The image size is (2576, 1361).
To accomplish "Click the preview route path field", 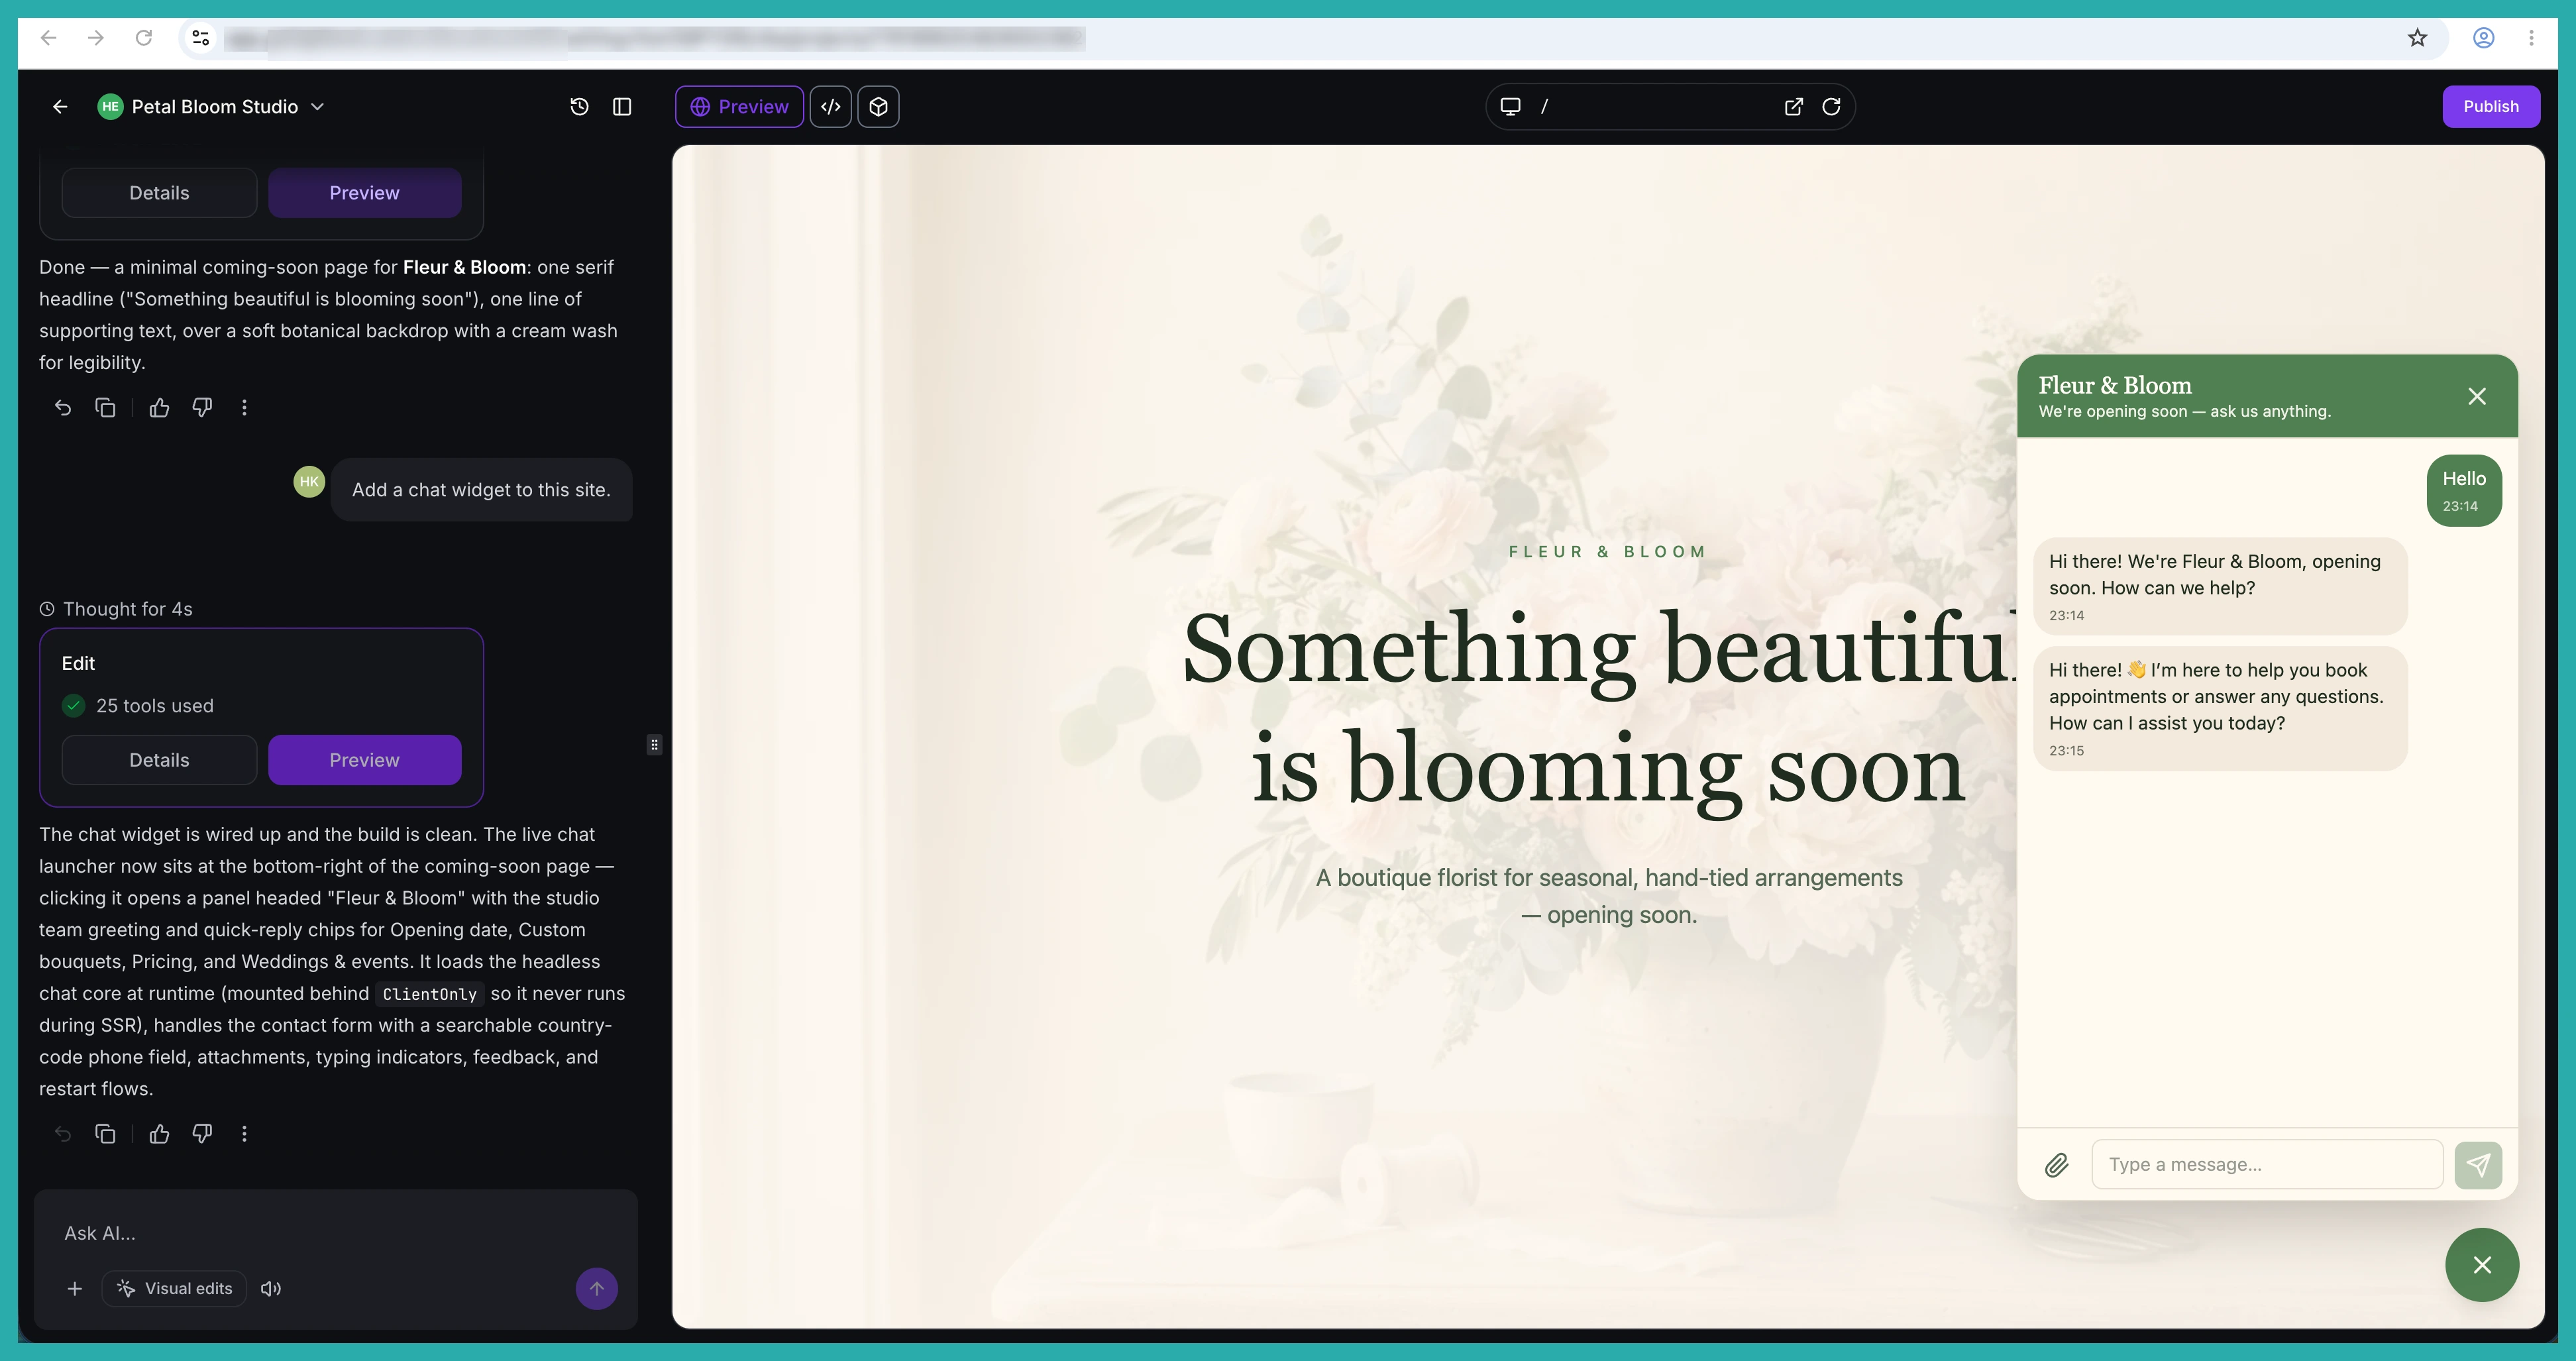I will pyautogui.click(x=1655, y=107).
